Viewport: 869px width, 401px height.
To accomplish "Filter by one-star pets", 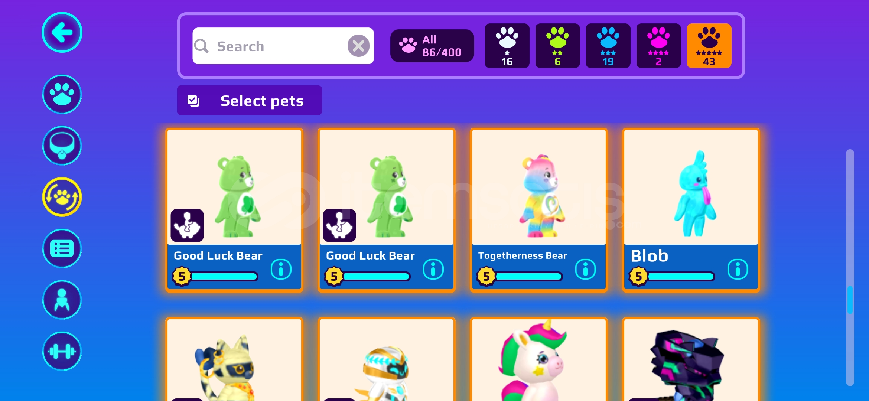I will pyautogui.click(x=507, y=46).
